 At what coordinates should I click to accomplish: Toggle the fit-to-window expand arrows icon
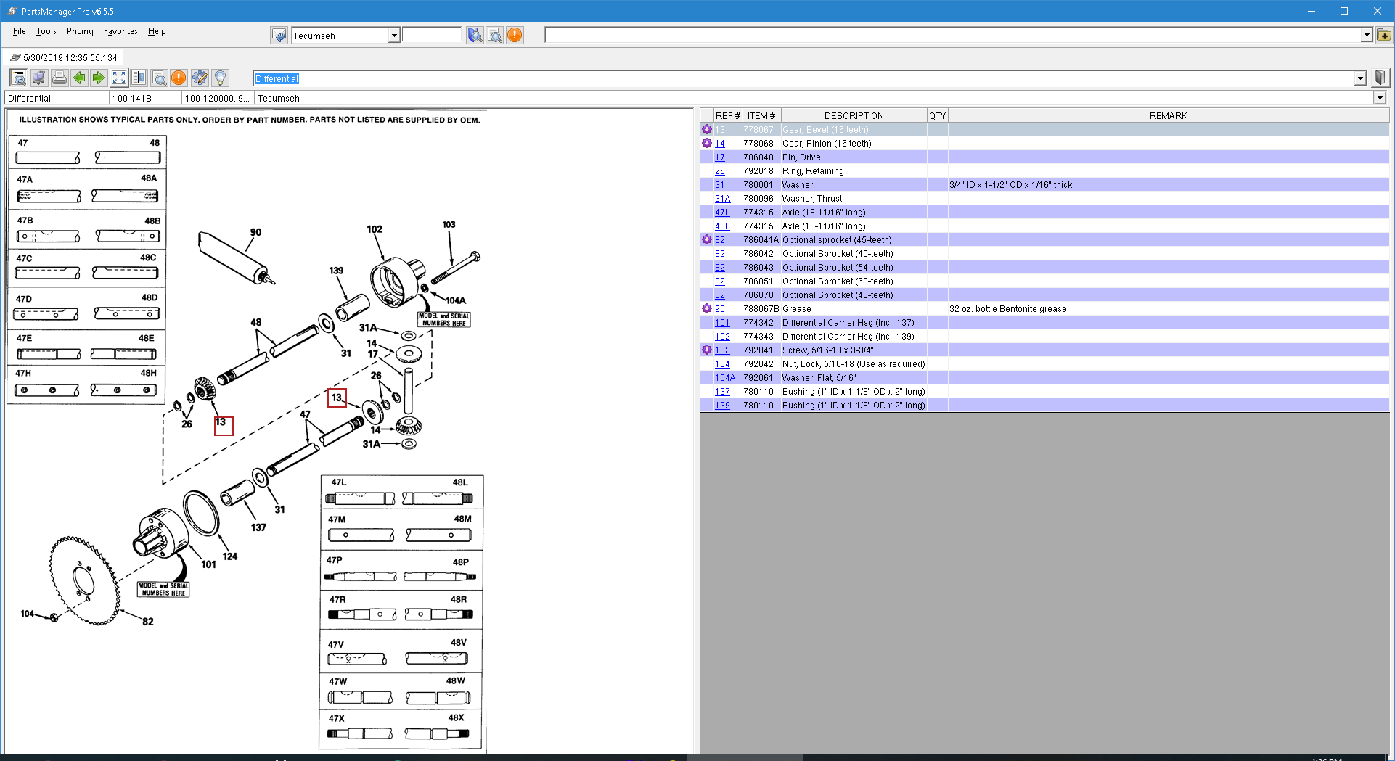click(x=119, y=78)
